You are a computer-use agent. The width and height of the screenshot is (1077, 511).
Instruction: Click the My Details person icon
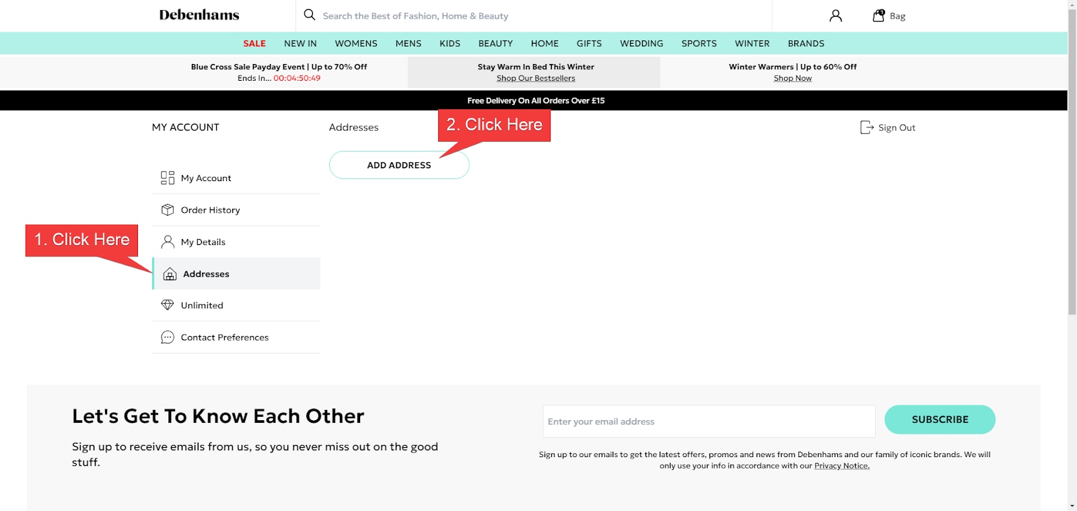click(x=168, y=242)
